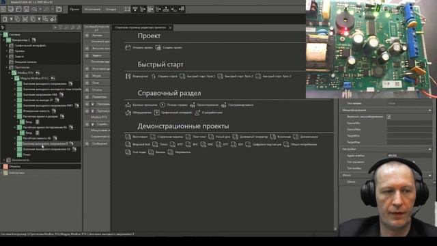Screen dimensions: 437x246
Task: Open the Открыть проект link
Action: click(x=143, y=48)
